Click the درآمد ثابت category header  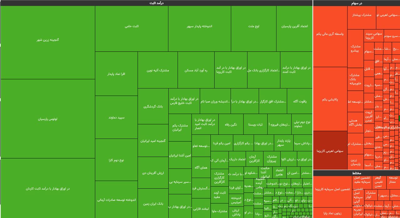click(156, 3)
